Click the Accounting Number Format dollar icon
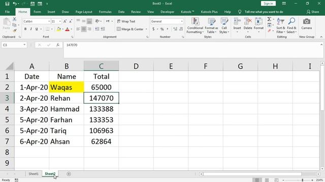 point(153,29)
